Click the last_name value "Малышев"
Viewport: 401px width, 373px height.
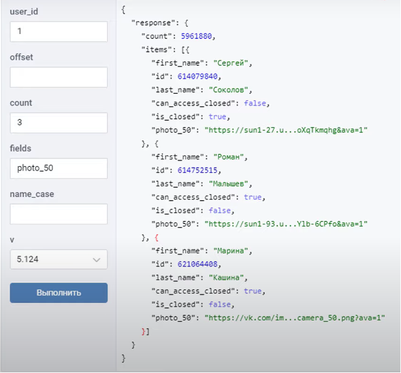click(228, 184)
